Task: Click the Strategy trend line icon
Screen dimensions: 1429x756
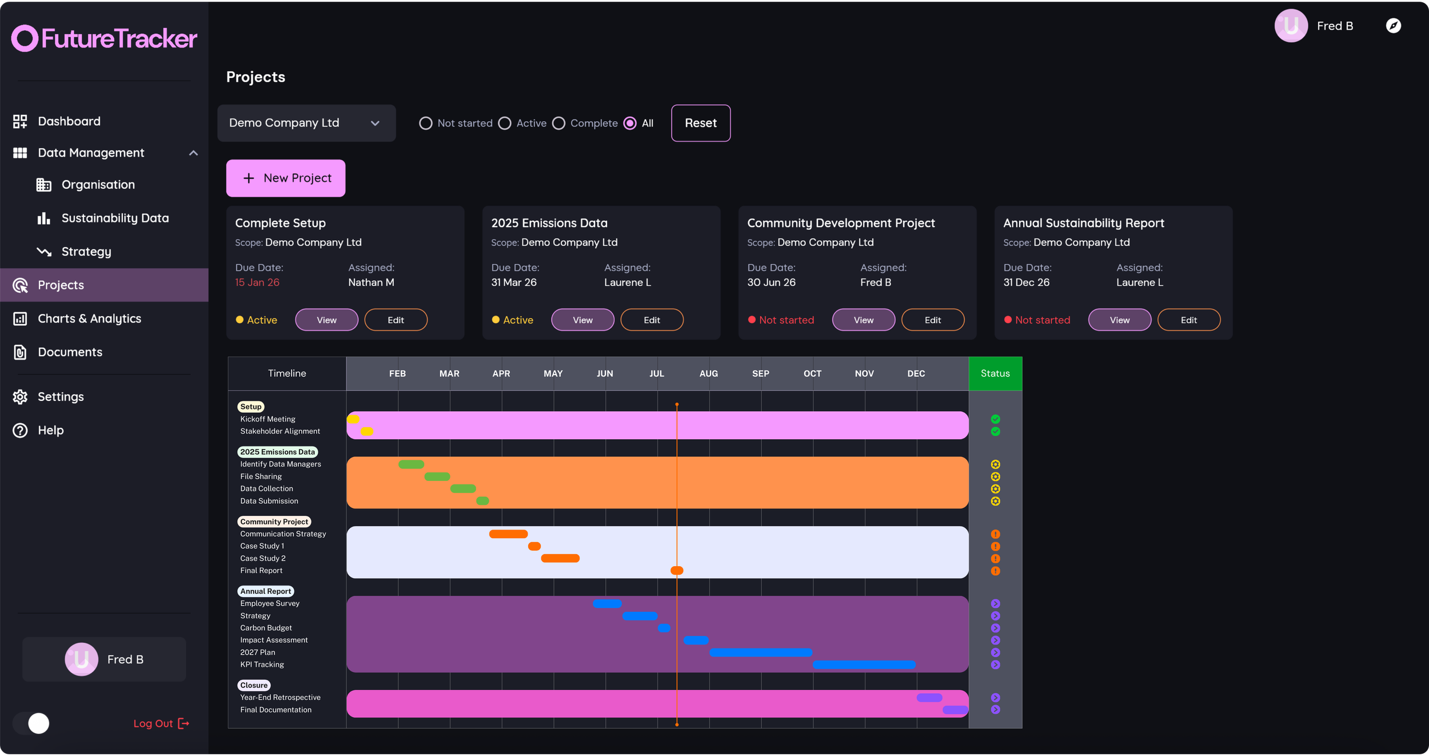Action: point(44,252)
